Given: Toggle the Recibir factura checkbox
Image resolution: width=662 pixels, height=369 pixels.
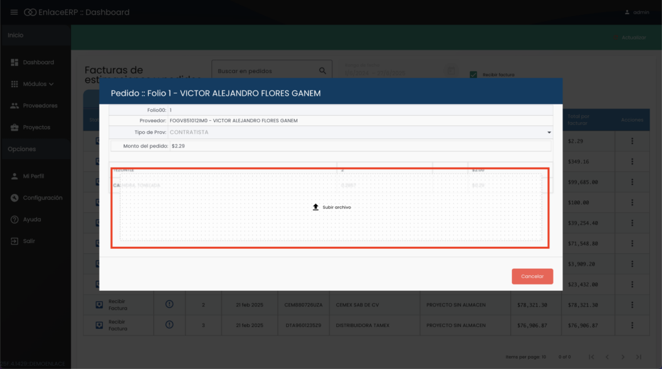Looking at the screenshot, I should 474,74.
